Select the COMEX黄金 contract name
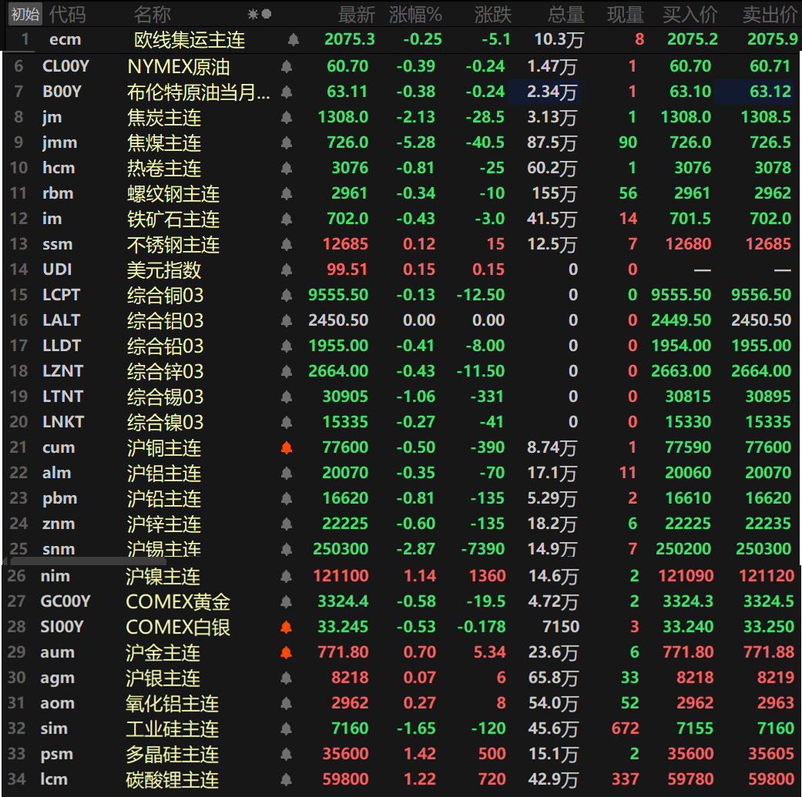802x797 pixels. [178, 602]
